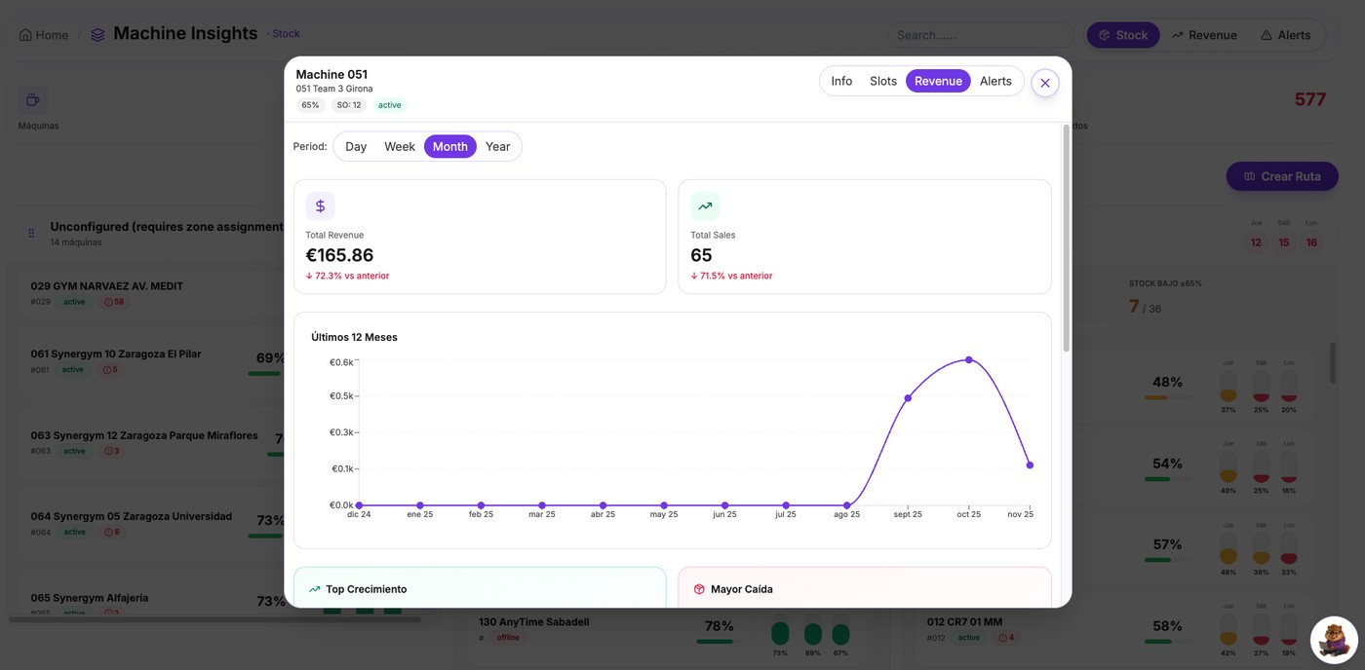Image resolution: width=1365 pixels, height=670 pixels.
Task: Open the Slots tab
Action: pyautogui.click(x=883, y=82)
